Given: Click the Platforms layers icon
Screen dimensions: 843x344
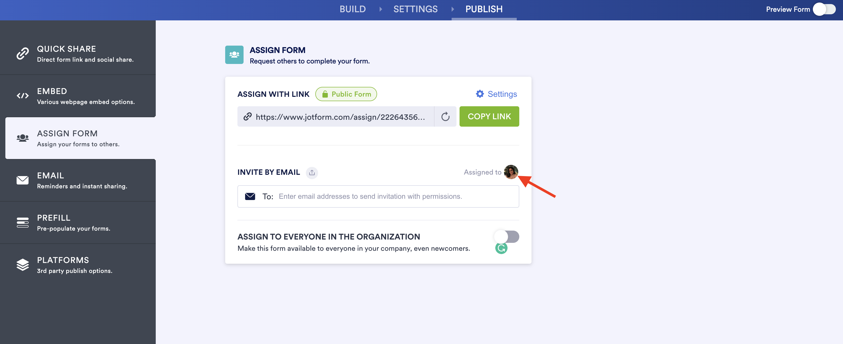Looking at the screenshot, I should pos(22,264).
